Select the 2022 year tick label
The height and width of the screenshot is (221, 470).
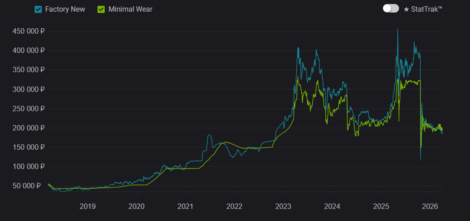[235, 207]
